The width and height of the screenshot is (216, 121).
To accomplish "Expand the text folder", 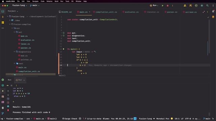I will coord(14,64).
